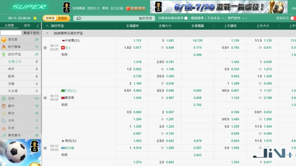The image size is (296, 166).
Task: Collapse the left sidebar chevron
Action: 38,26
